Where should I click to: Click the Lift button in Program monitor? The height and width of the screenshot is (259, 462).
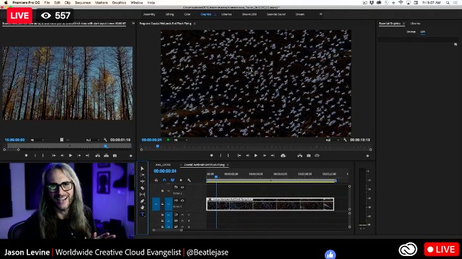click(x=283, y=155)
